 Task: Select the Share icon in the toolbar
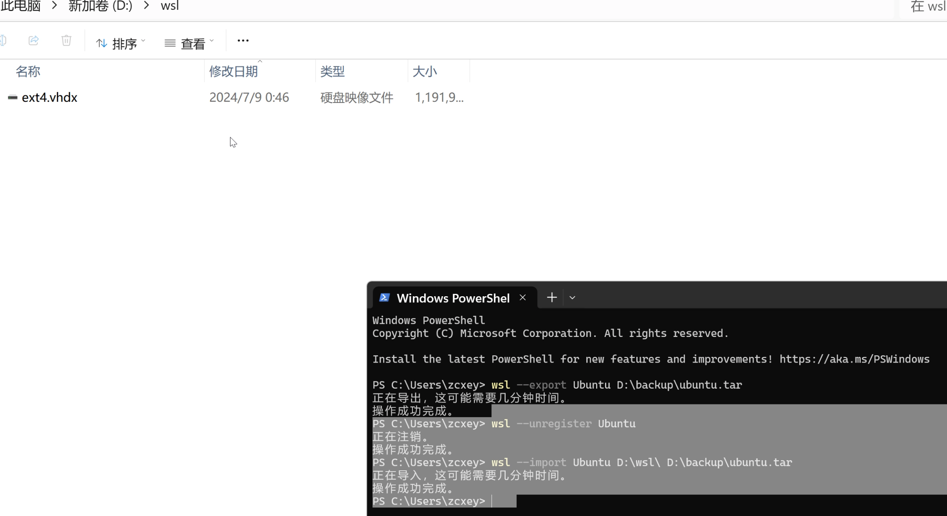pos(33,40)
